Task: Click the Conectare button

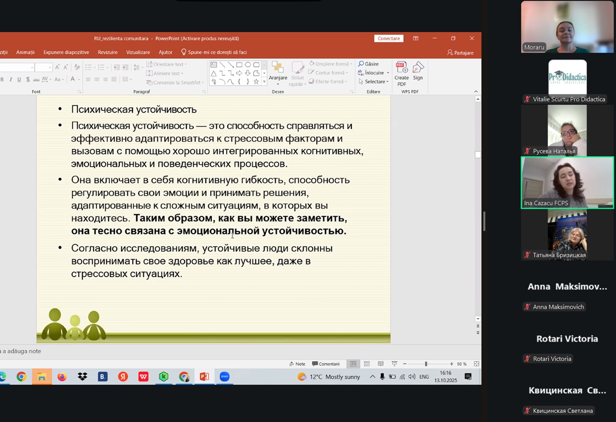Action: [x=389, y=38]
